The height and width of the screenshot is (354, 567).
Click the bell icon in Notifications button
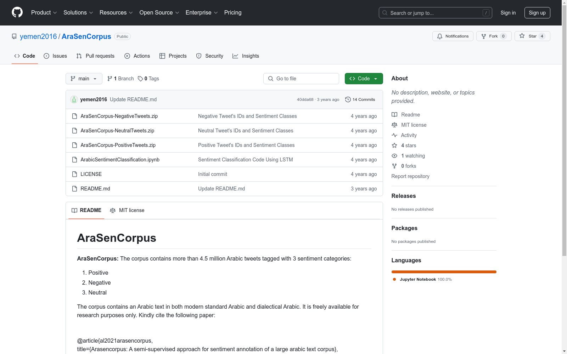click(440, 36)
